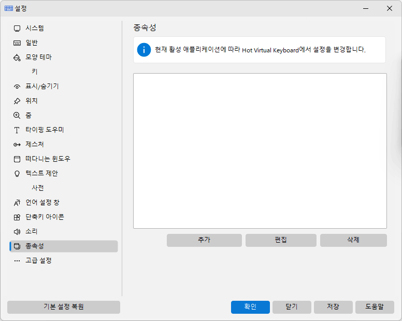Screen dimensions: 402x321
Task: Minimize the 설정 window
Action: pyautogui.click(x=366, y=8)
